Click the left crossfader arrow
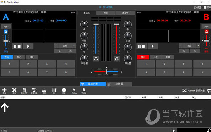The height and width of the screenshot is (132, 211). [91, 72]
